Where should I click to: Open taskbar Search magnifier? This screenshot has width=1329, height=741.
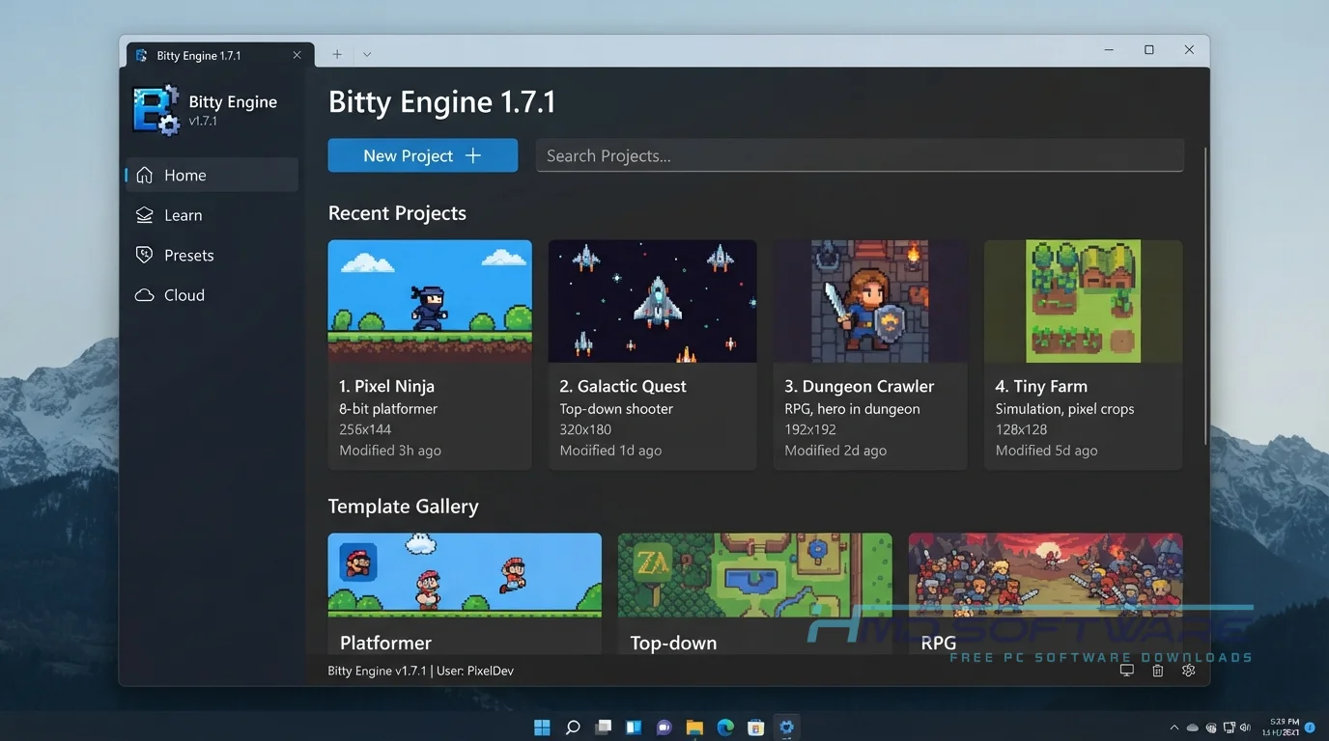(573, 727)
